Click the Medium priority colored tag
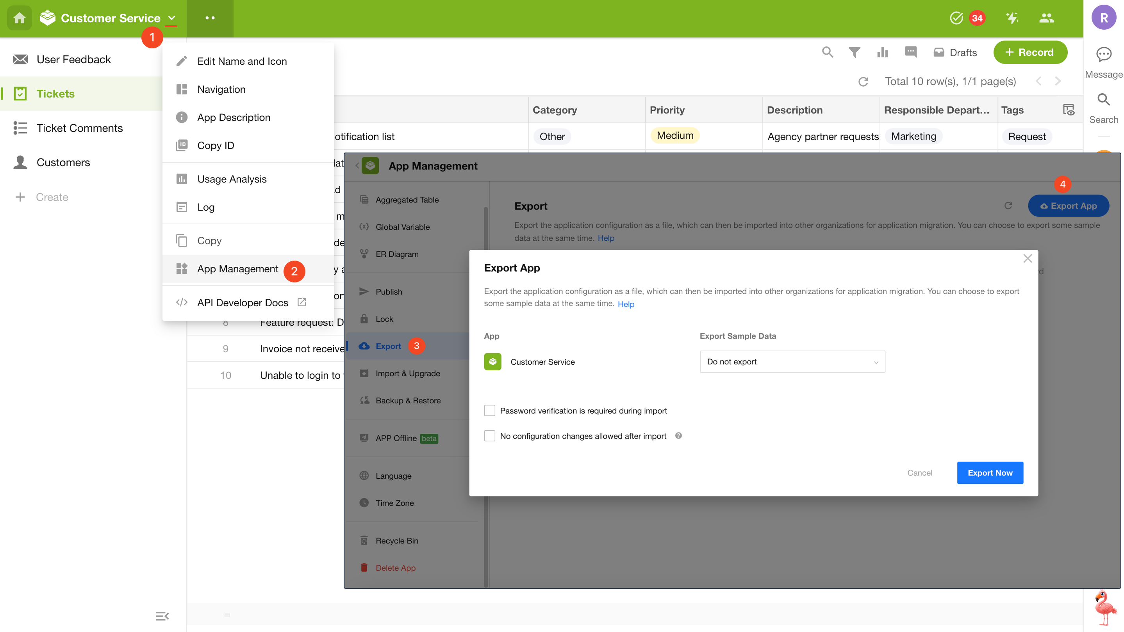 tap(674, 135)
